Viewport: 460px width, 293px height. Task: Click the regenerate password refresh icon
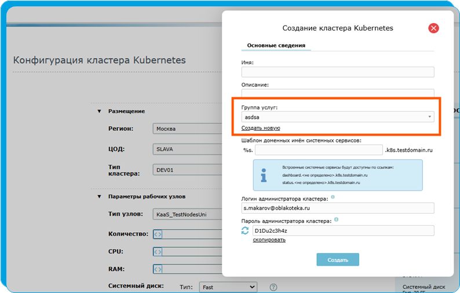[244, 231]
